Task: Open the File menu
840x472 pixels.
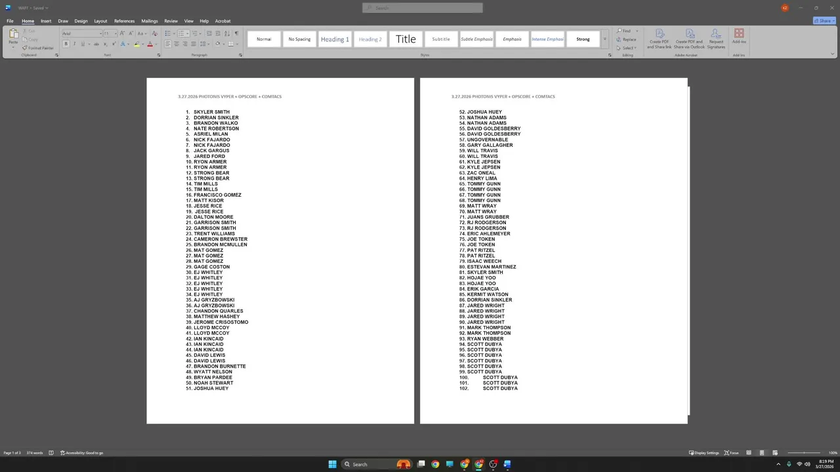Action: [10, 21]
